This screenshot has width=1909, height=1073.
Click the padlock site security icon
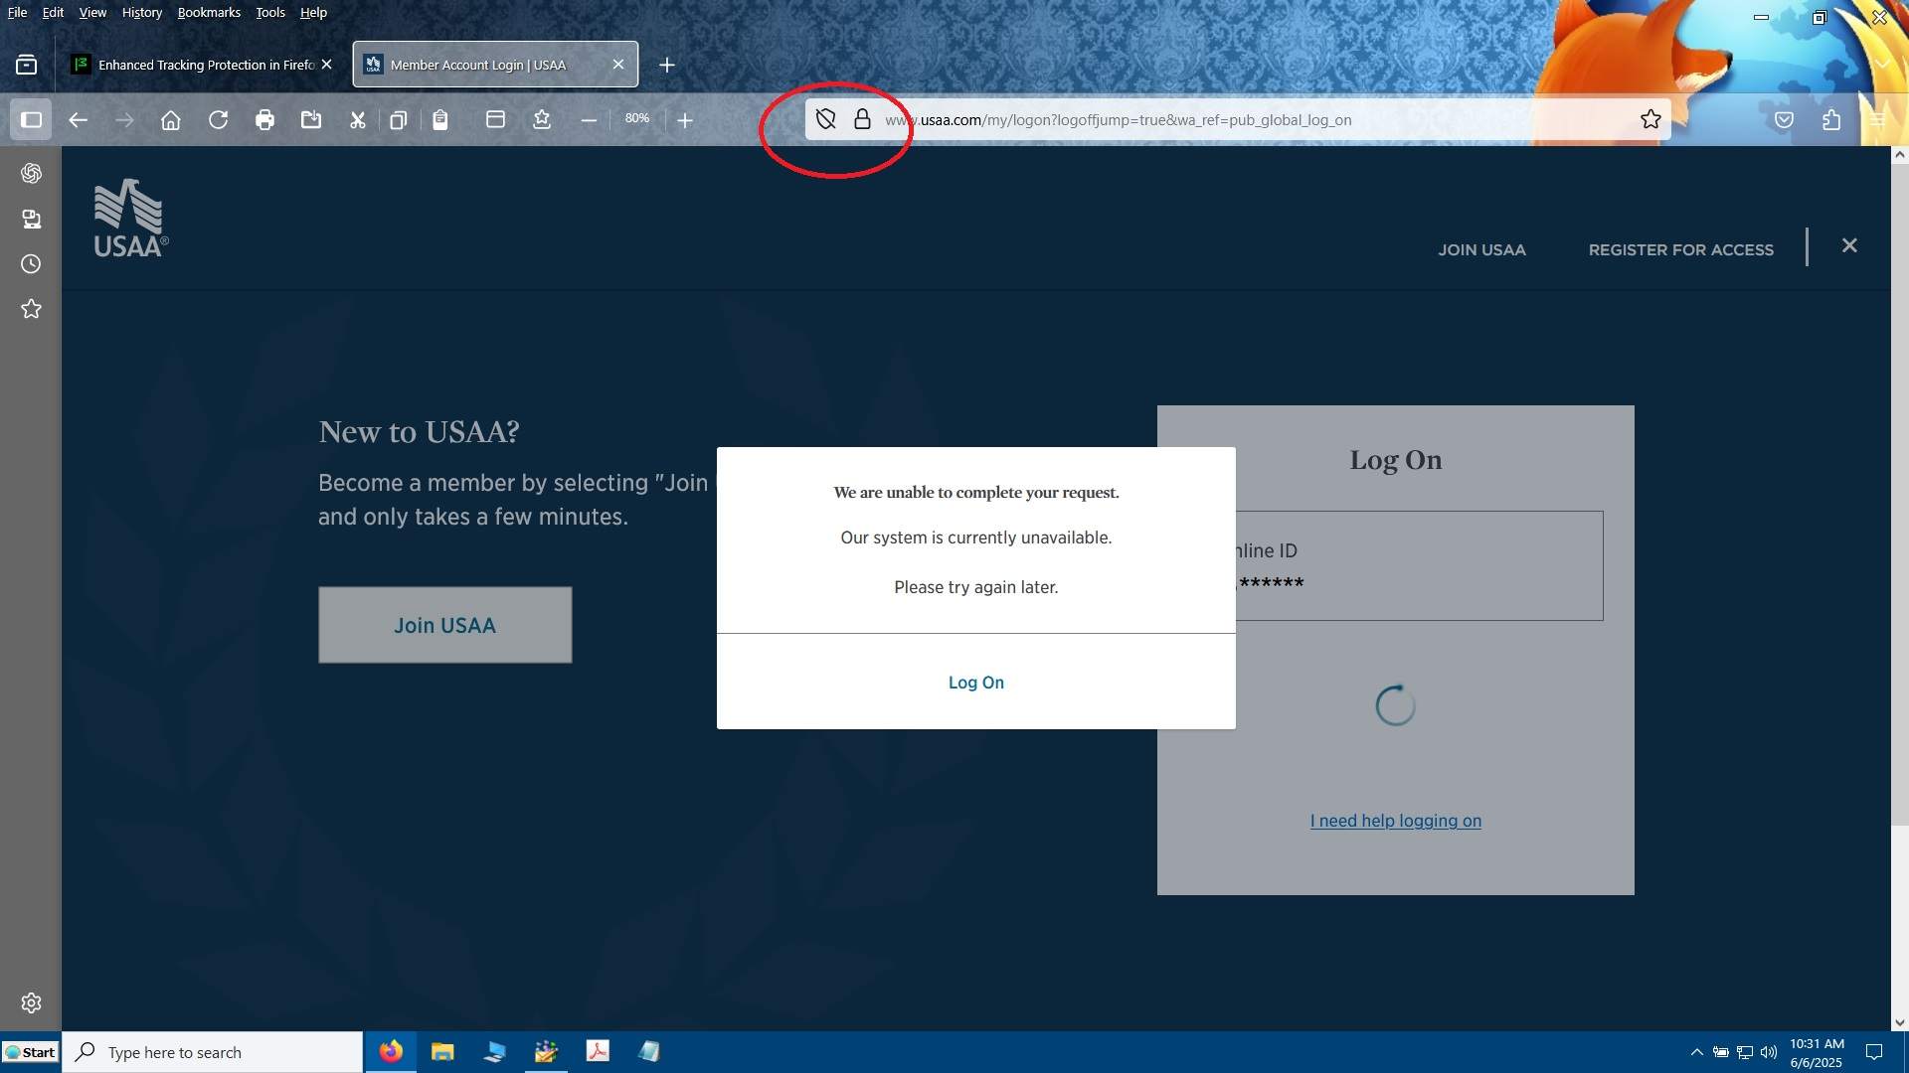(x=862, y=120)
